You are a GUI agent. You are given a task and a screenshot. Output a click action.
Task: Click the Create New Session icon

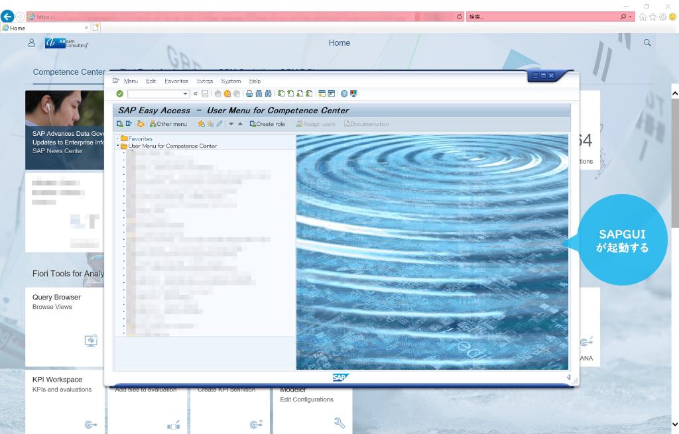coord(322,93)
